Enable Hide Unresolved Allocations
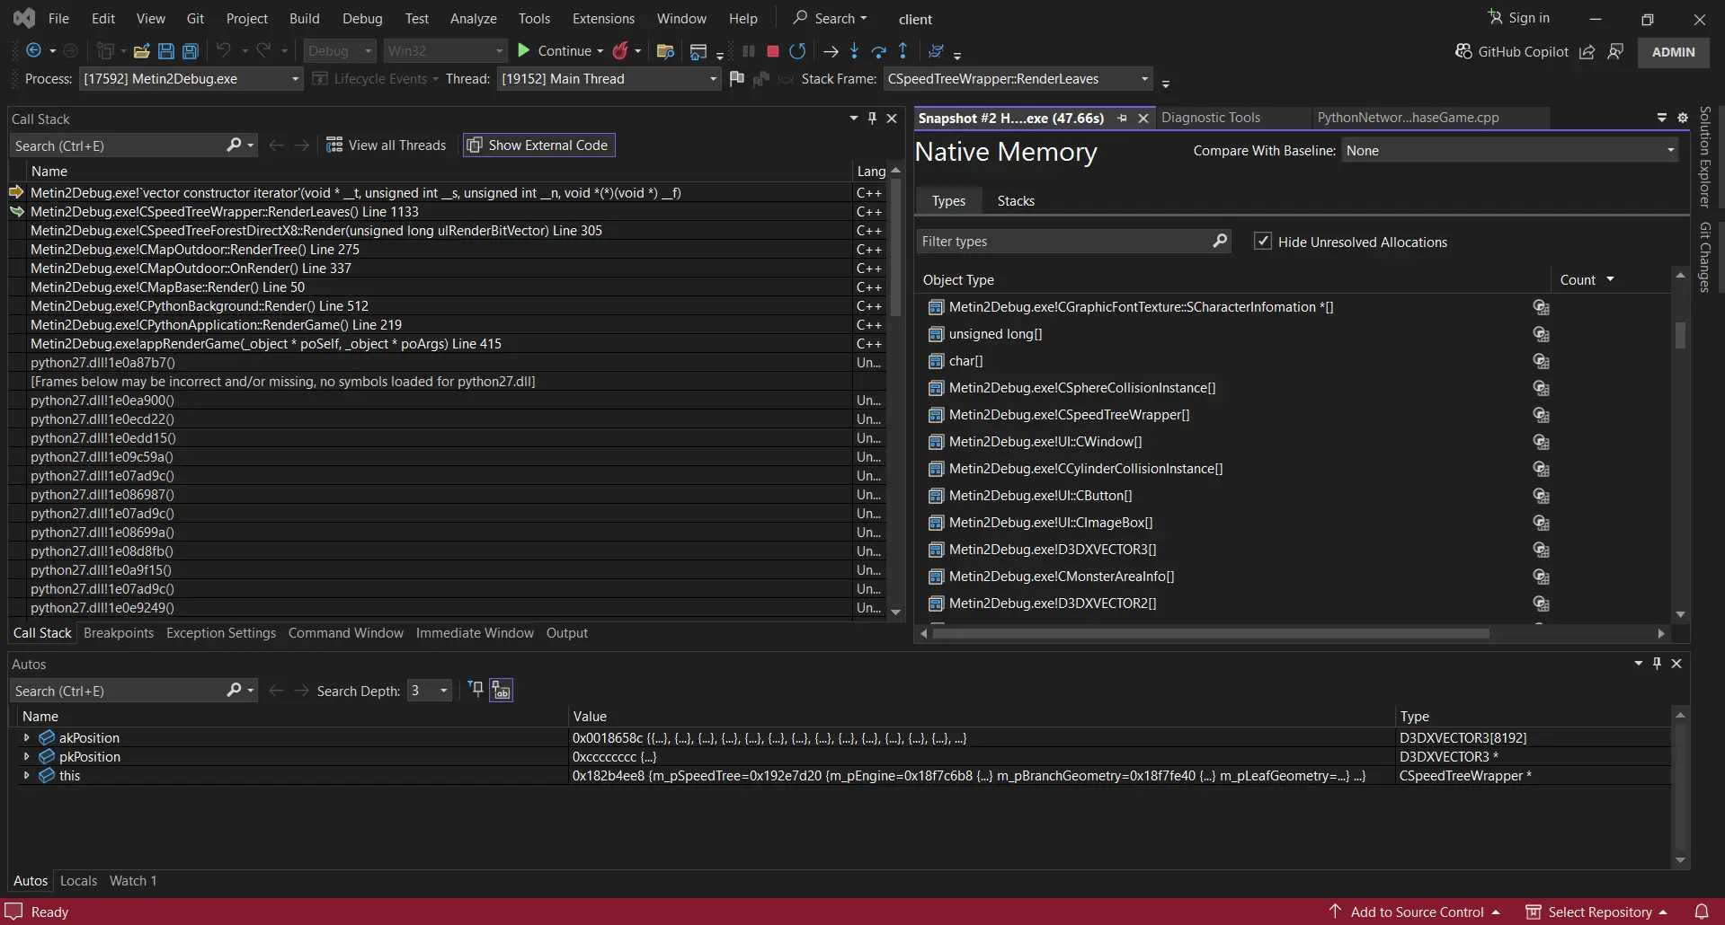 point(1262,241)
